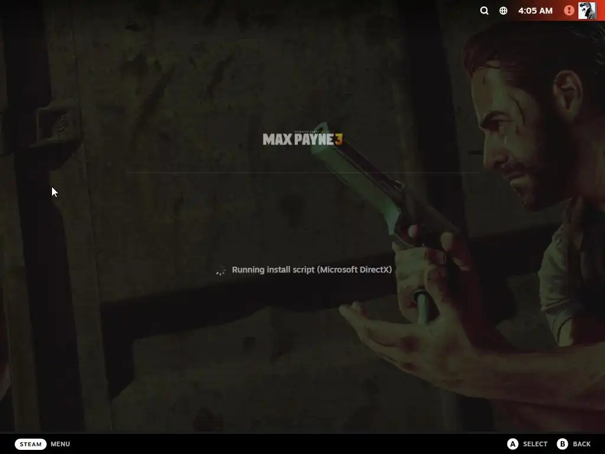The image size is (605, 454).
Task: Click the Max Payne 3 logo
Action: pyautogui.click(x=302, y=138)
